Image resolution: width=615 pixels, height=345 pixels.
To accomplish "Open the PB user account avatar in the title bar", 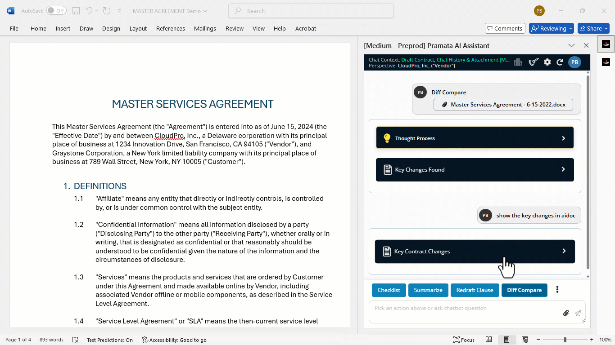I will (539, 11).
